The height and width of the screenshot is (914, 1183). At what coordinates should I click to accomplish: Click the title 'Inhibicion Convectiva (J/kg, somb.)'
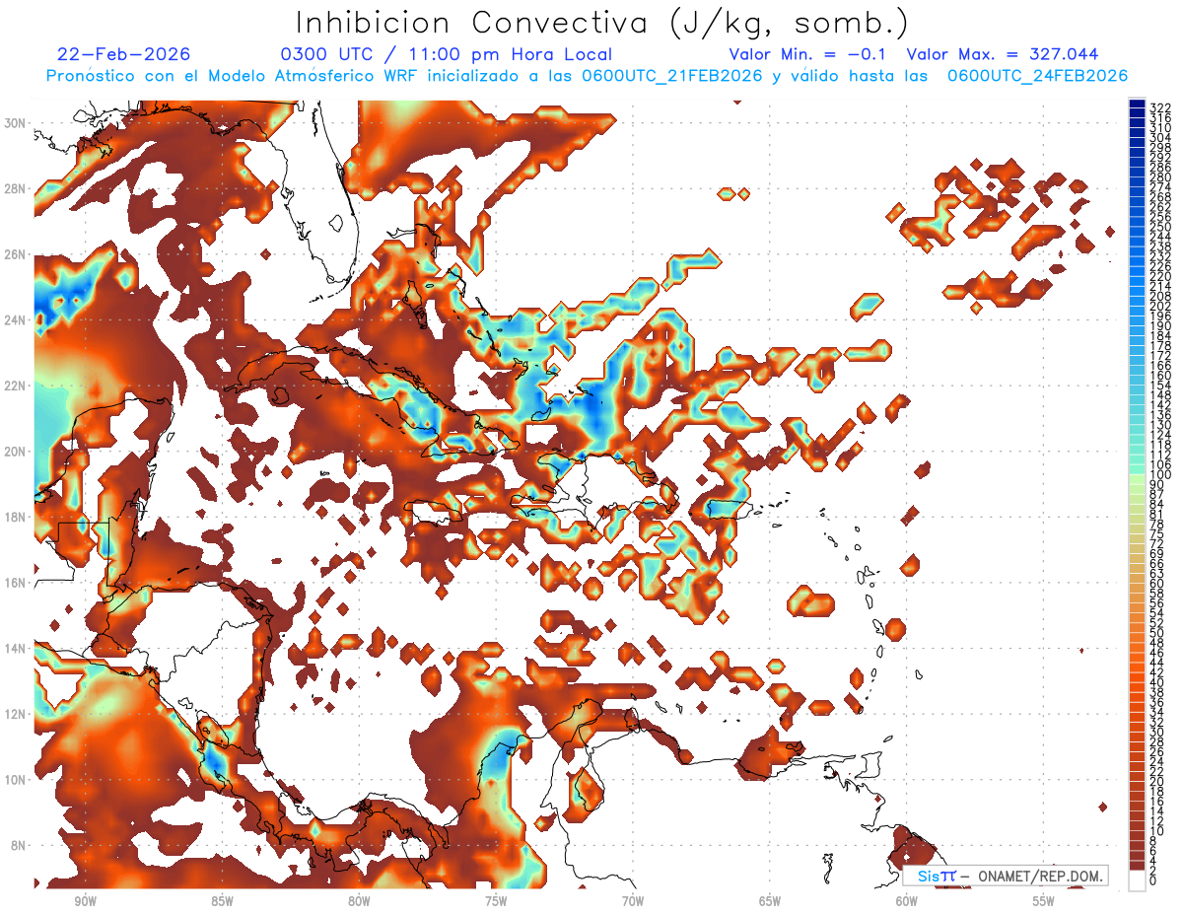click(602, 23)
